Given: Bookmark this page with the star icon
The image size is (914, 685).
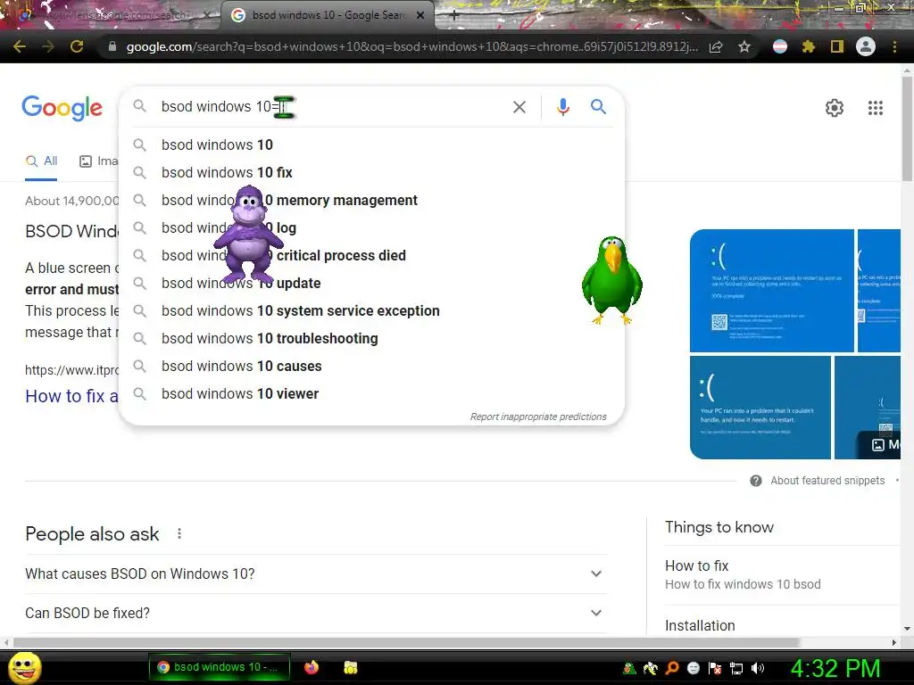Looking at the screenshot, I should 744,46.
